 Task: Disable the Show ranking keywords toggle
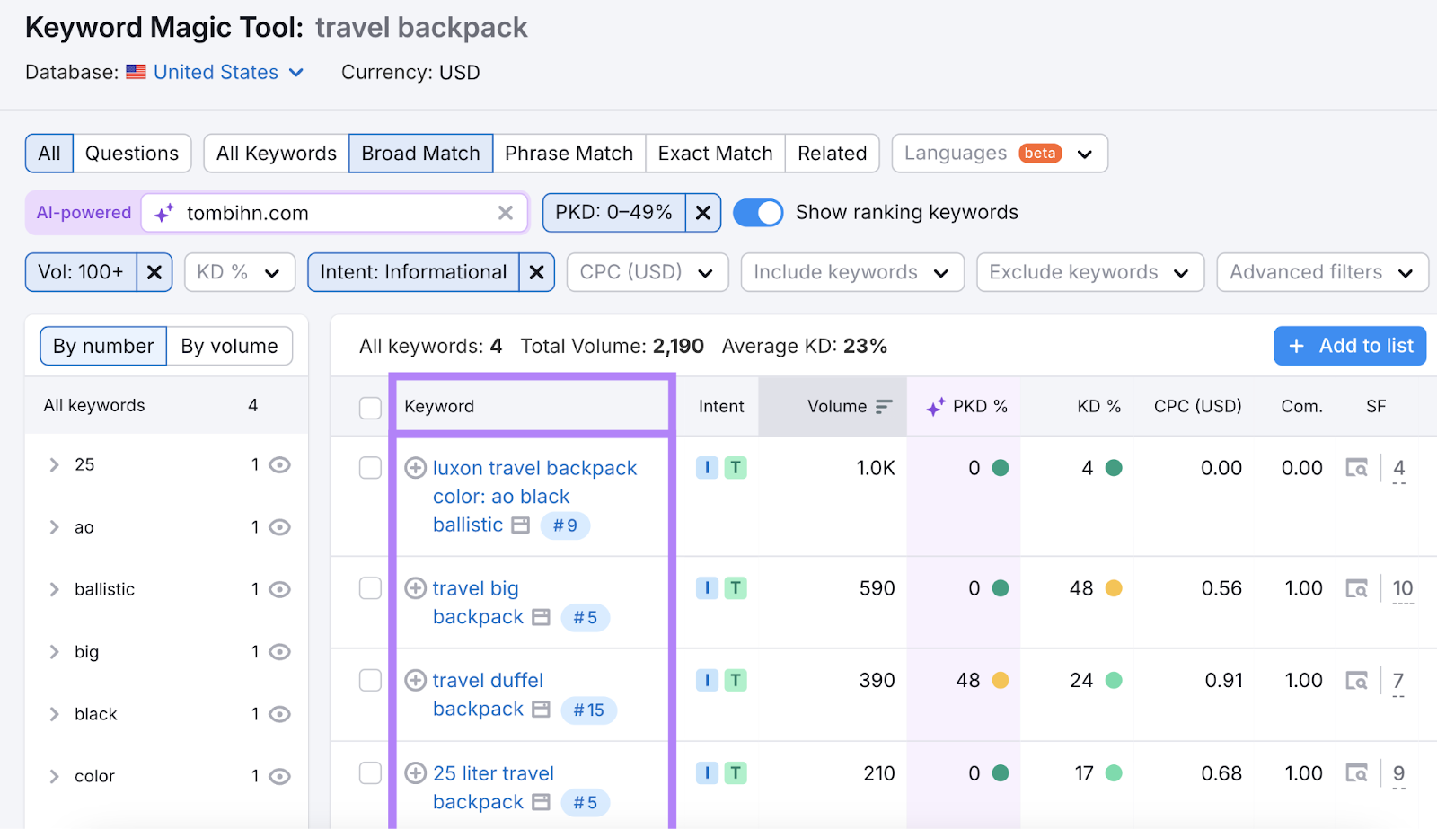point(758,213)
